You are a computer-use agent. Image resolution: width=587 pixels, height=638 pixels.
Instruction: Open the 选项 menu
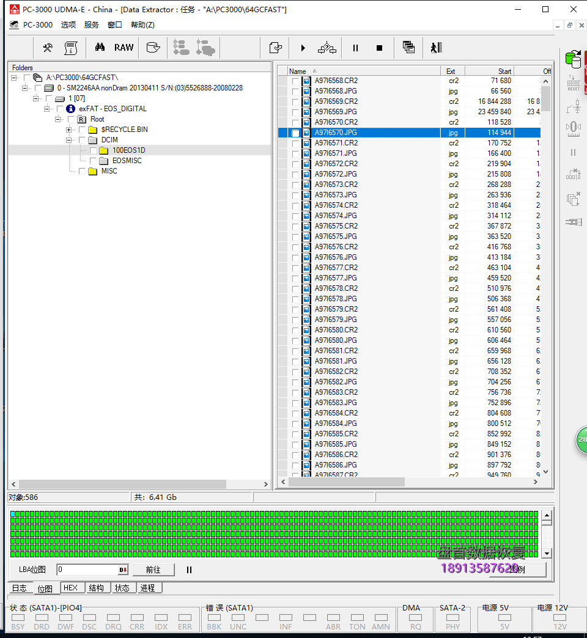(68, 25)
